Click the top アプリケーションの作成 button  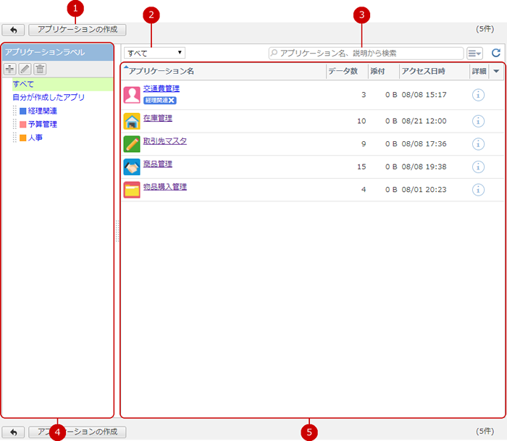coord(77,30)
